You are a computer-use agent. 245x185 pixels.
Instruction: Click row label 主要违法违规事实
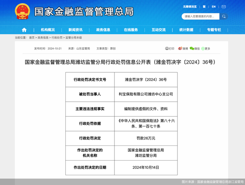(90, 109)
